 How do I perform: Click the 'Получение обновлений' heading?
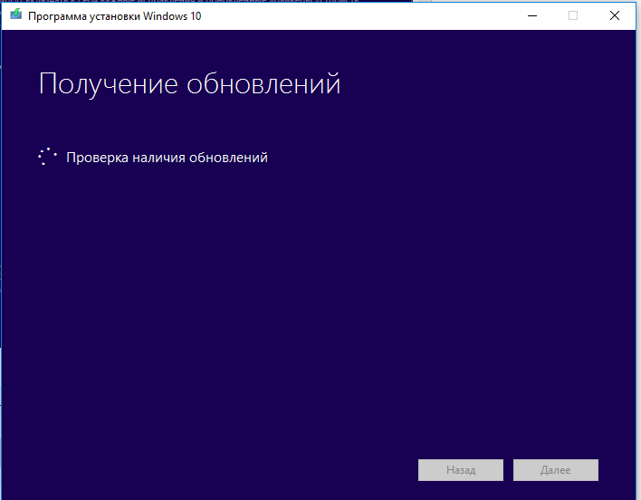189,84
